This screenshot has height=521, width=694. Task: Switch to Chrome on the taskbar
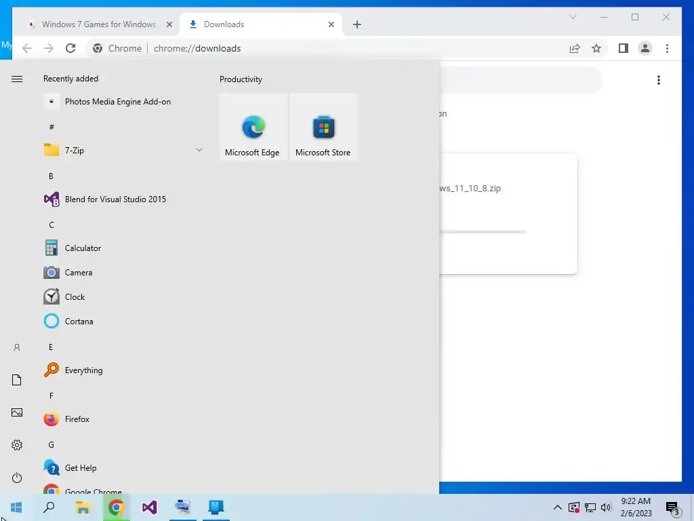116,507
